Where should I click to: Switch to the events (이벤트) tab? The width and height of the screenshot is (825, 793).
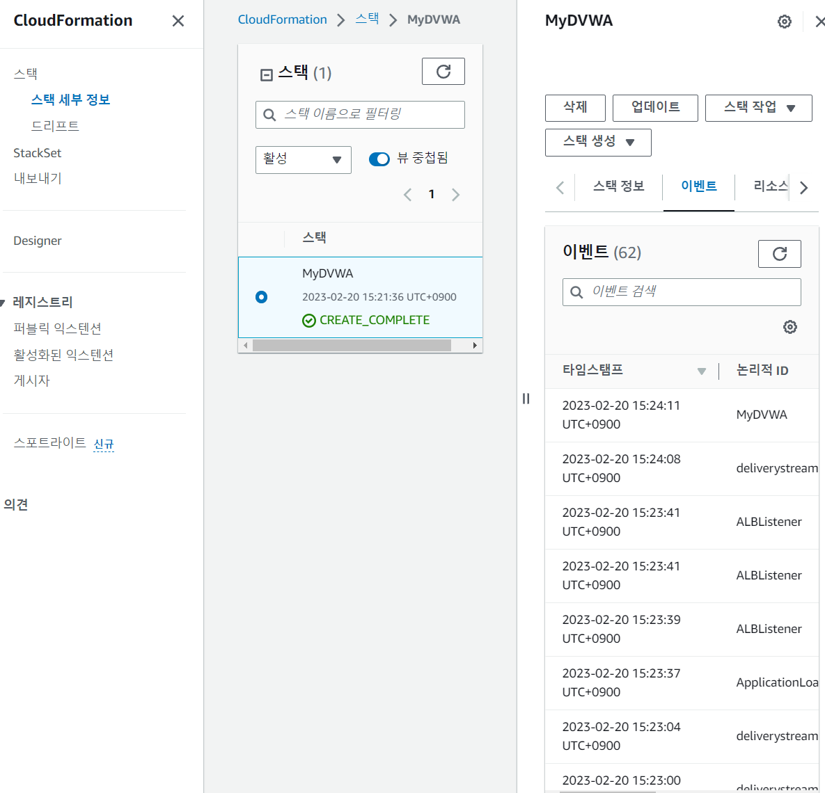[699, 186]
